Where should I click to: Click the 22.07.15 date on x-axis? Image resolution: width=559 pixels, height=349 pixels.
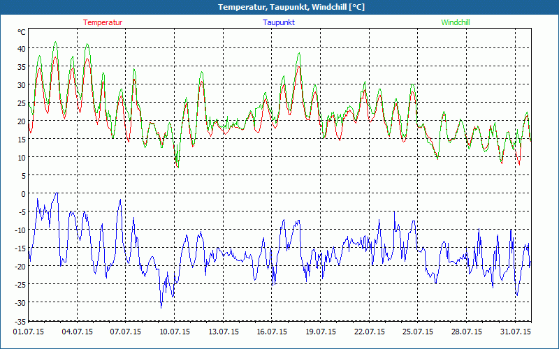click(x=369, y=332)
